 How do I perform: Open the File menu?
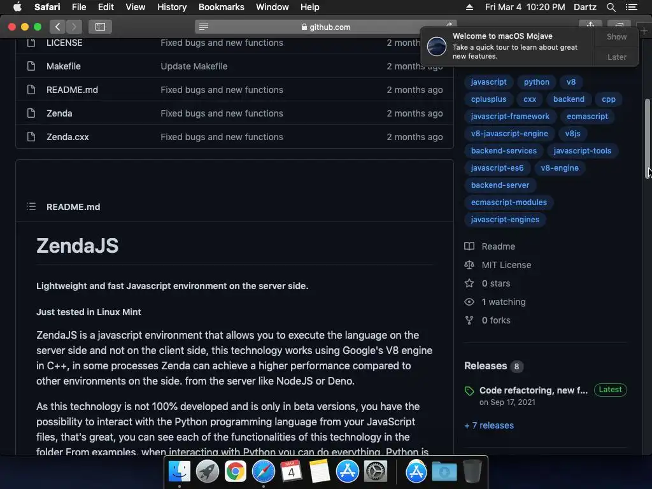pyautogui.click(x=78, y=7)
